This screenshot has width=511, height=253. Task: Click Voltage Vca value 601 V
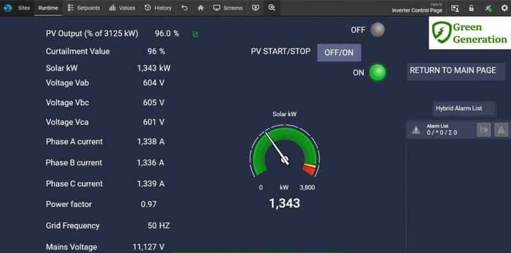(x=153, y=122)
